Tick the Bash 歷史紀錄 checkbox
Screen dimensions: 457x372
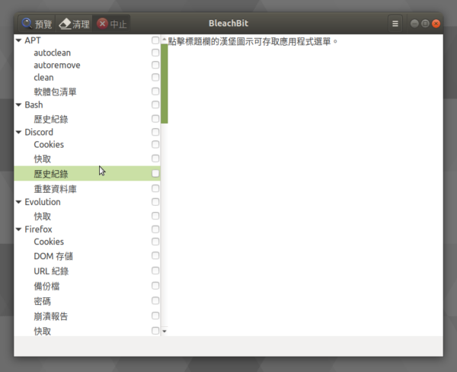155,119
